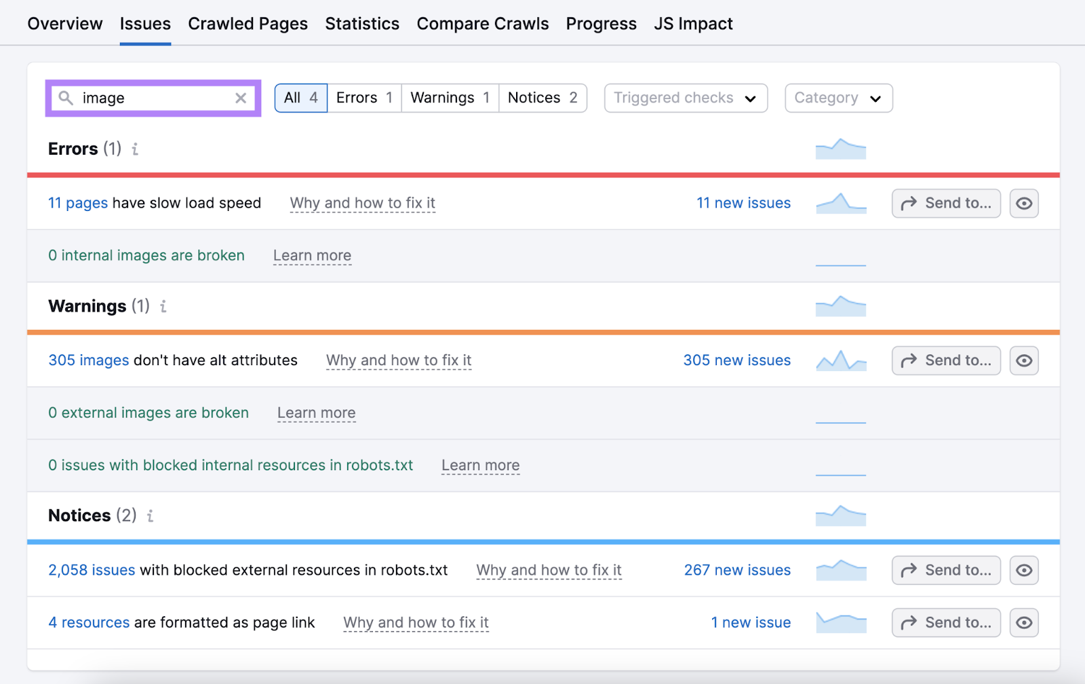This screenshot has width=1085, height=684.
Task: Switch to the Crawled Pages tab
Action: tap(248, 23)
